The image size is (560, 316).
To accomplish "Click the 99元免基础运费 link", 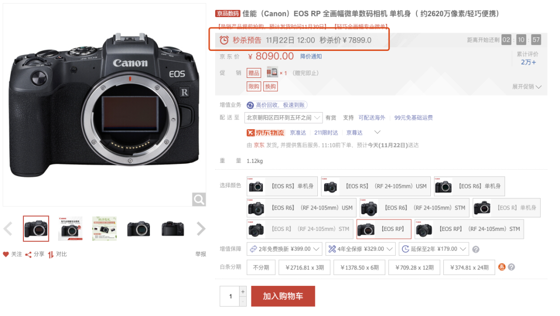I will [413, 118].
